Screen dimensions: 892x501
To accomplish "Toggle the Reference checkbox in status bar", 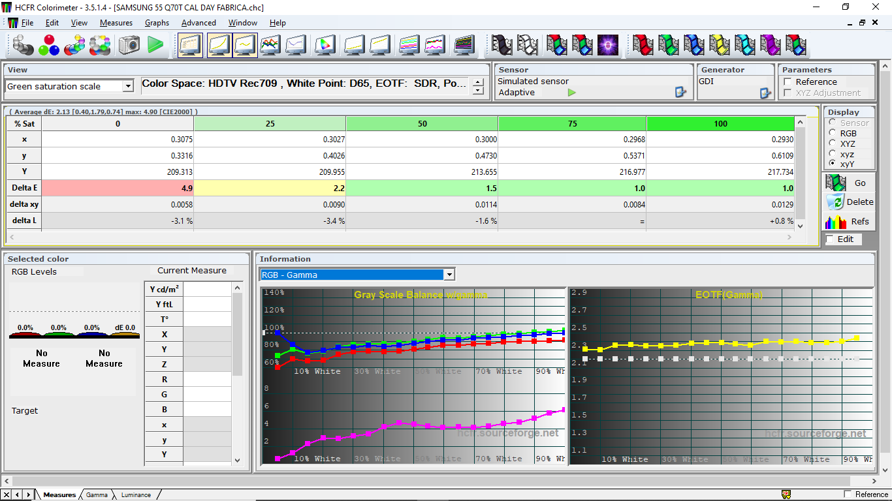I will click(x=848, y=494).
